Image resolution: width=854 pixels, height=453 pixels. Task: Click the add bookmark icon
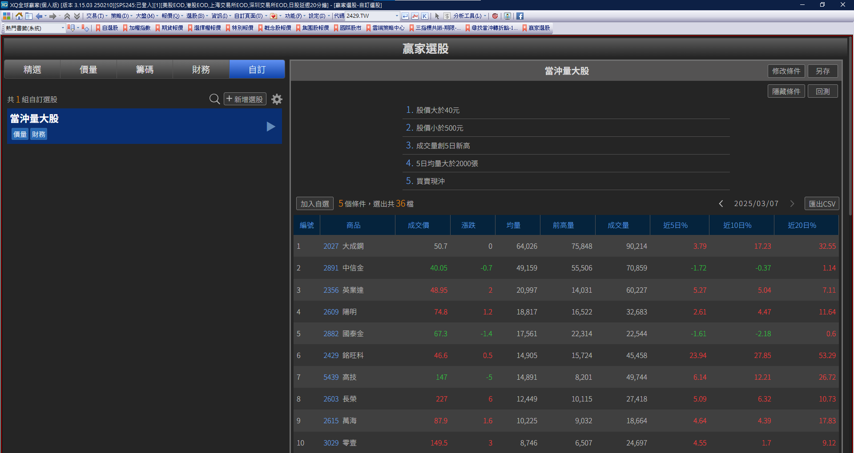pyautogui.click(x=85, y=28)
